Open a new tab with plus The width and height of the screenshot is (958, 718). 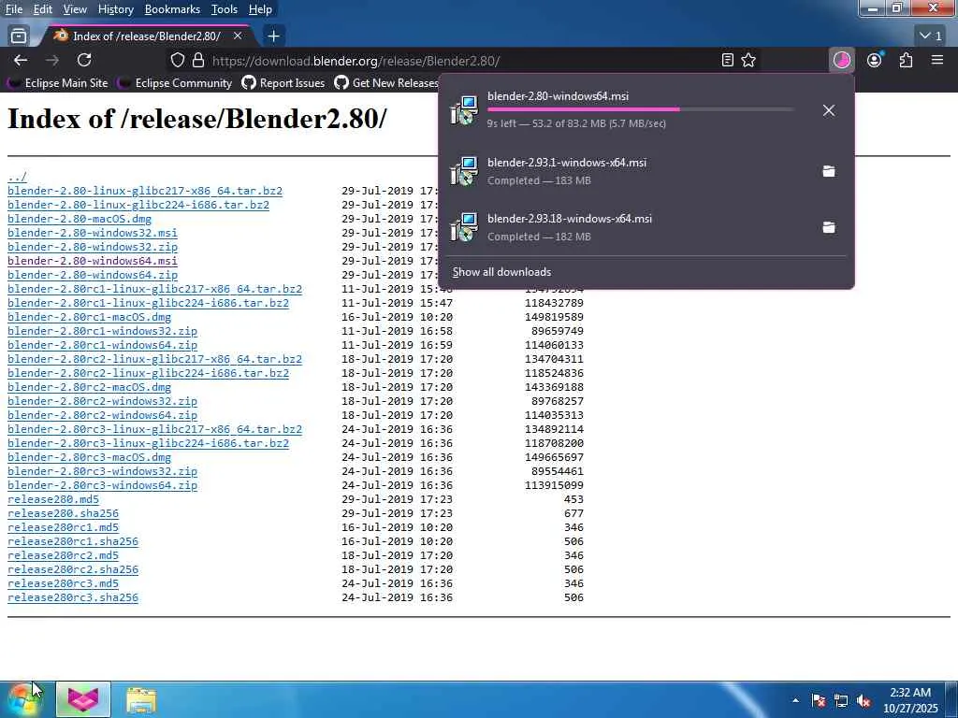(274, 36)
